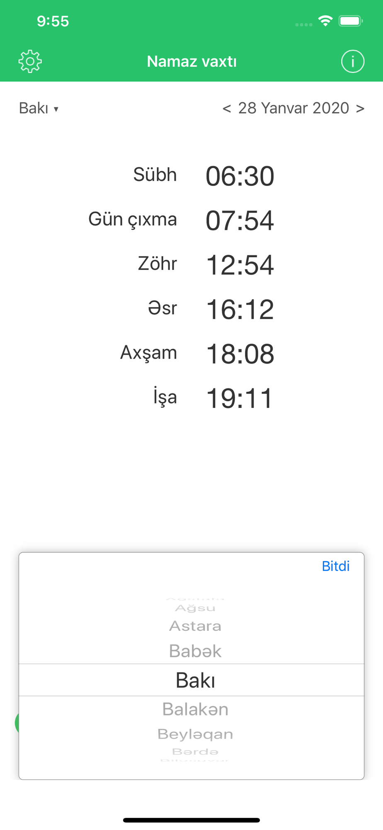Tap the Bitdi done button
This screenshot has height=830, width=383.
[x=335, y=566]
